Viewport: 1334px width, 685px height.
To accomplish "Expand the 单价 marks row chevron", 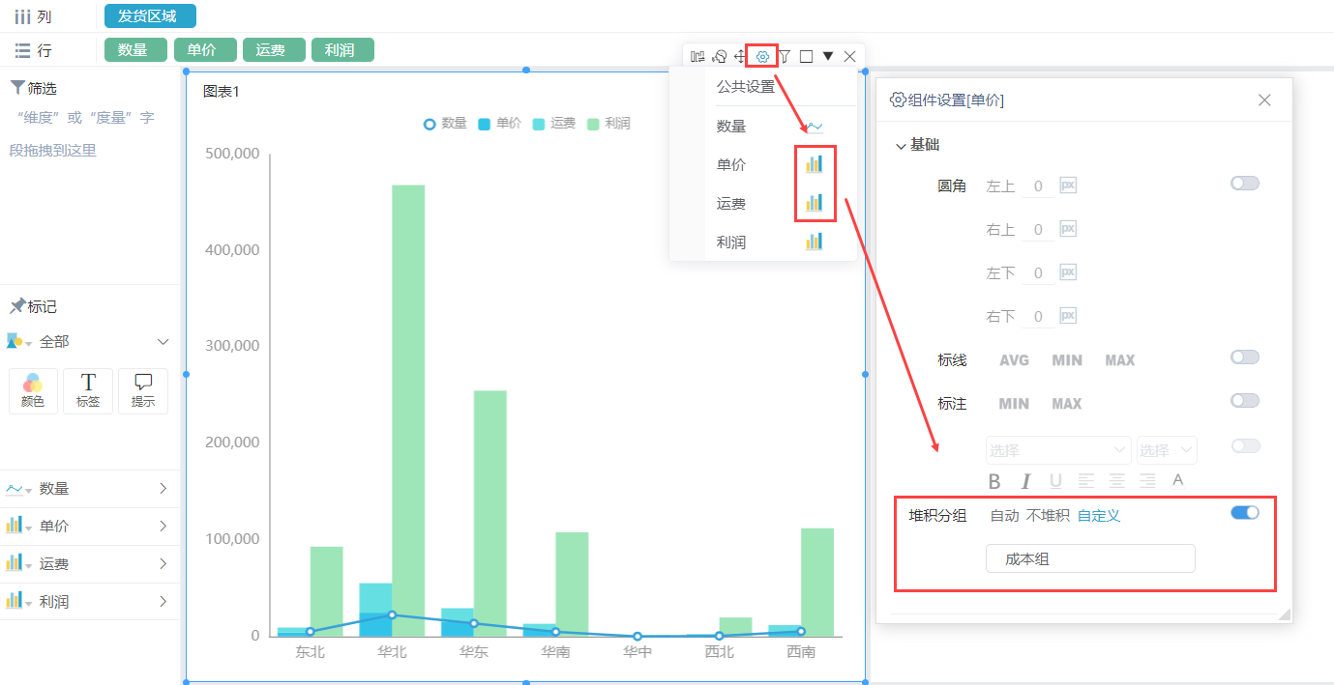I will point(163,527).
